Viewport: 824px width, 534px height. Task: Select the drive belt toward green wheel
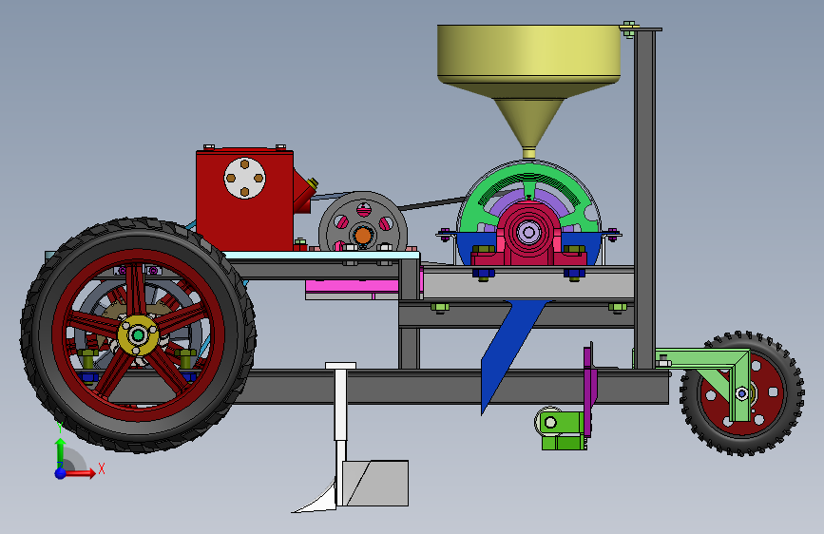431,204
